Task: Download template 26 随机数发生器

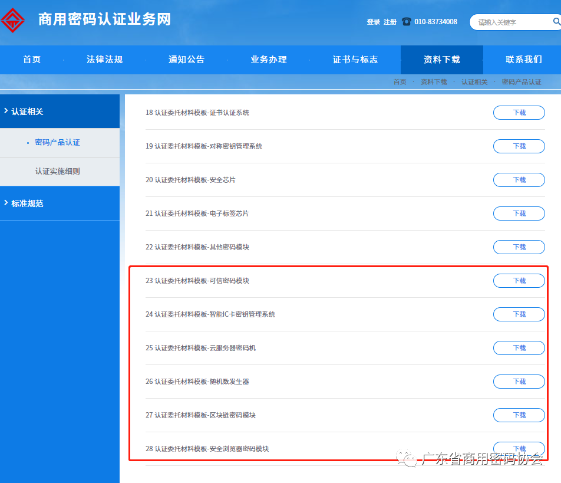Action: (519, 382)
